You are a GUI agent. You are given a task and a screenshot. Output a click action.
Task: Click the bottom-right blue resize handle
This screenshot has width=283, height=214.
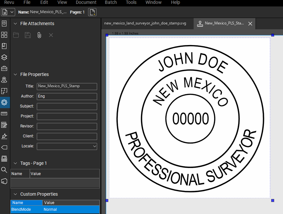tap(273, 200)
